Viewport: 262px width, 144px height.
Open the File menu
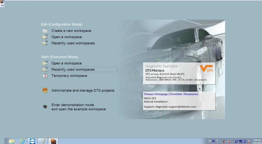[x=3, y=5]
